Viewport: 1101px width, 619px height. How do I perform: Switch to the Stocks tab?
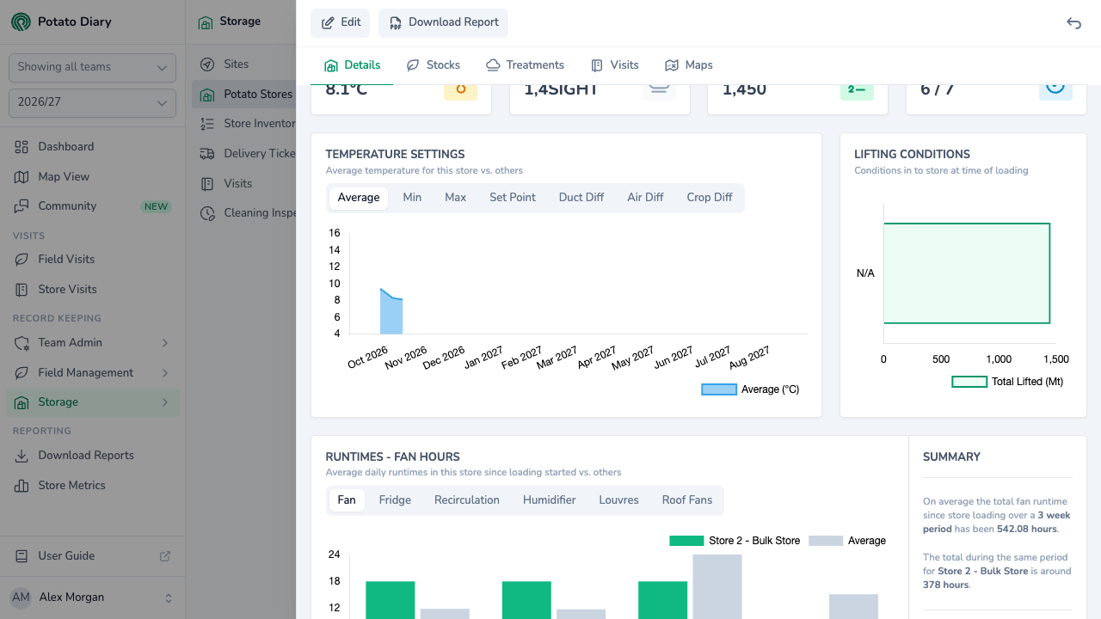434,65
